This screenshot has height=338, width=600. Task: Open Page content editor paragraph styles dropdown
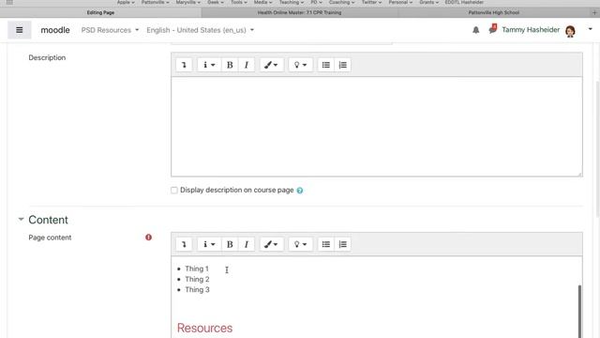[209, 244]
